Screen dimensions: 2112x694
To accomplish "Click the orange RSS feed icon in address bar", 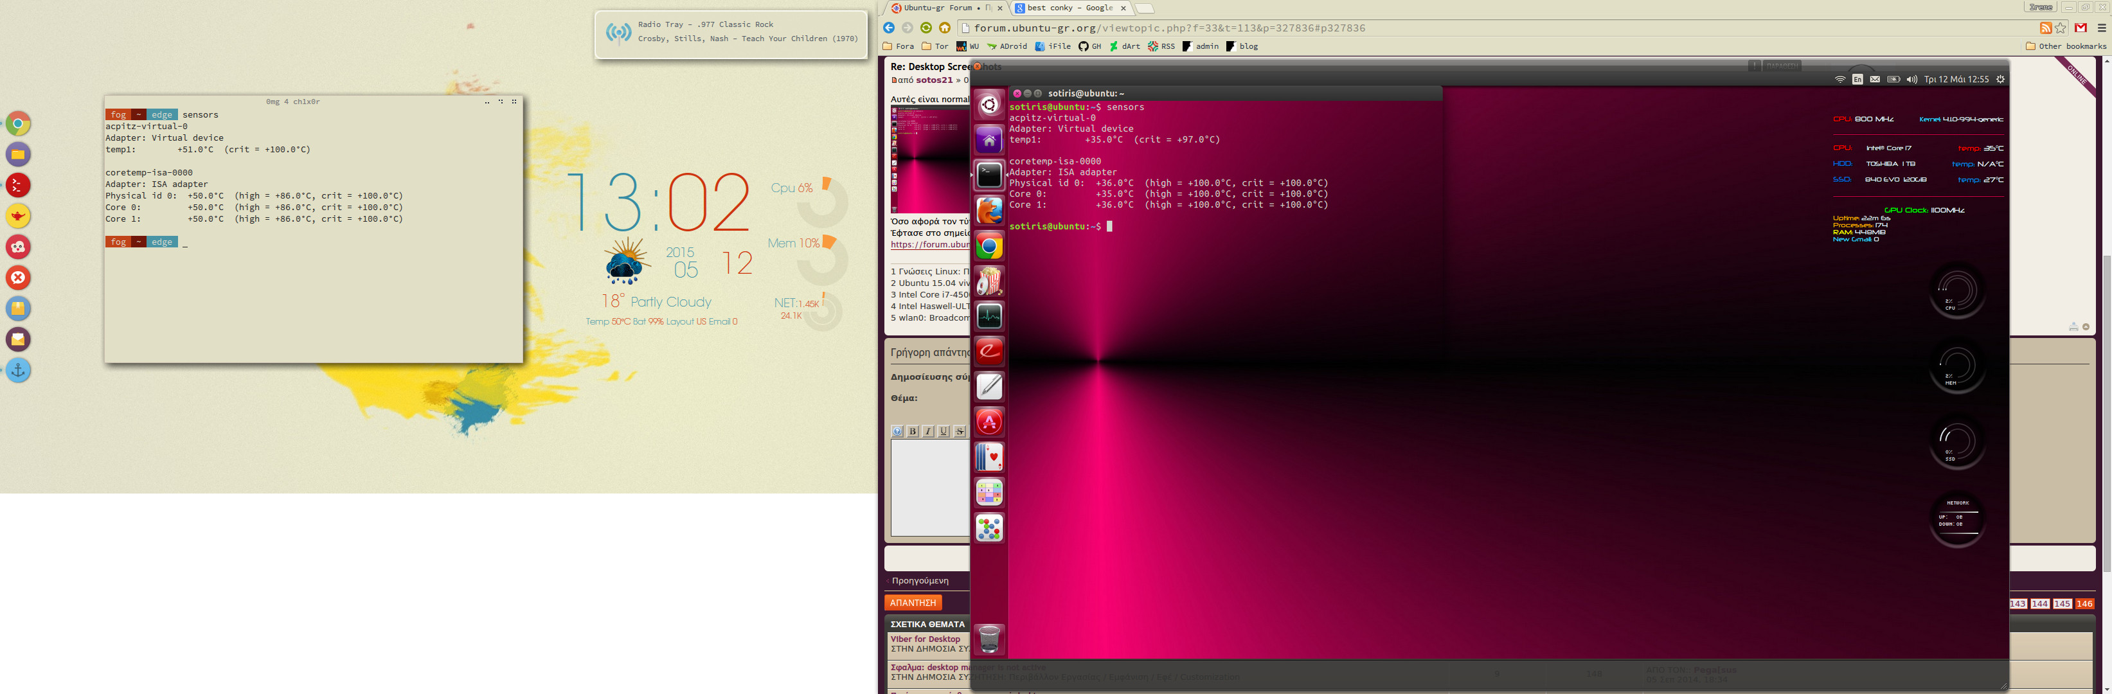I will pyautogui.click(x=2046, y=28).
